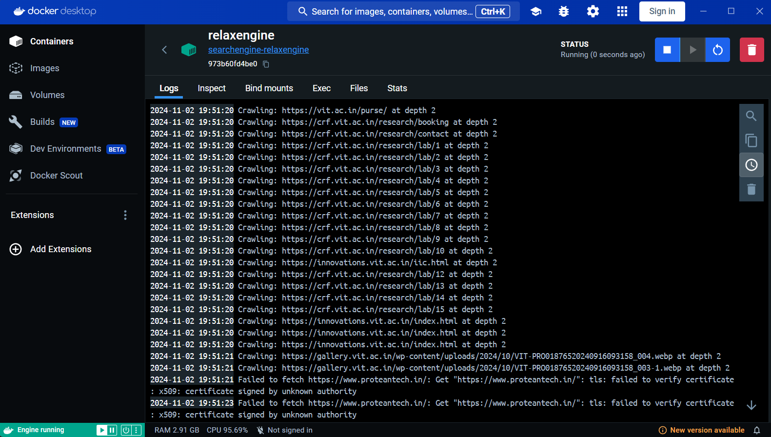The image size is (771, 437).
Task: Copy logs to clipboard
Action: (x=751, y=140)
